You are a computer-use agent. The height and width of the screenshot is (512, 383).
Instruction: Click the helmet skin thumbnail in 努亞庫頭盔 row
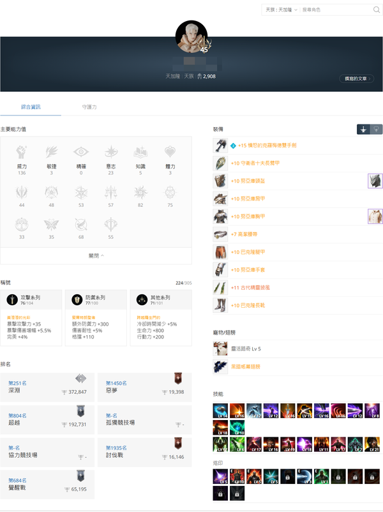click(x=375, y=181)
